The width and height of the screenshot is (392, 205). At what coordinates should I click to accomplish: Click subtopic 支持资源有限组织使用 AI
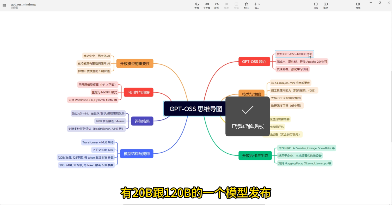click(94, 63)
